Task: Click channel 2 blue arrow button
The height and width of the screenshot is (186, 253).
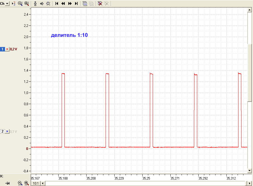Action: (x=7, y=131)
